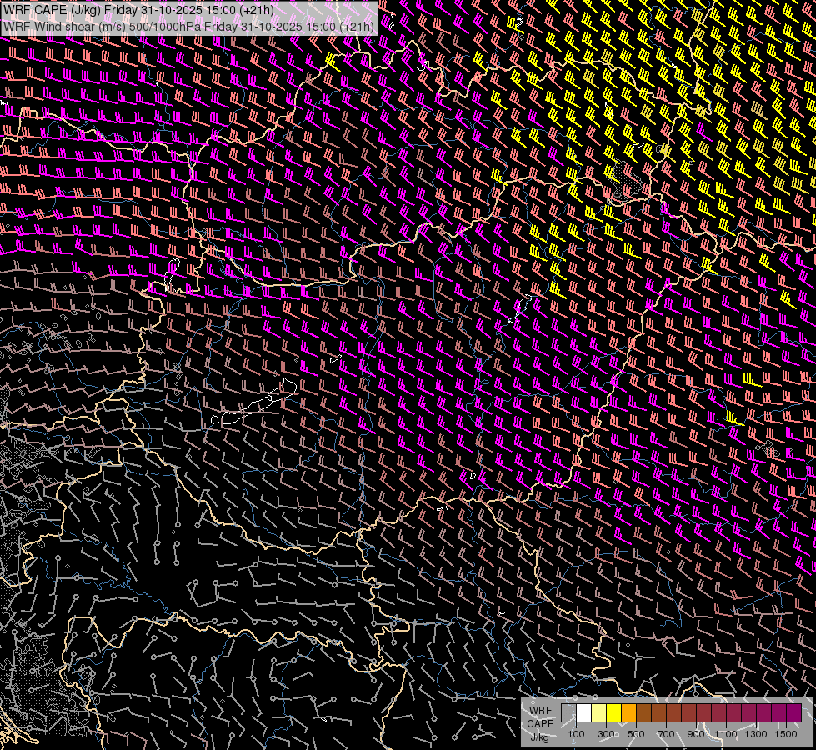Viewport: 816px width, 750px height.
Task: Click the legend value '900'
Action: (696, 734)
